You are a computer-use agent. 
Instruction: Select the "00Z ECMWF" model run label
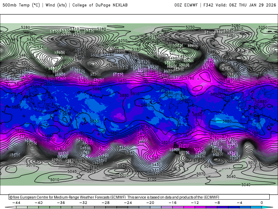pos(186,5)
